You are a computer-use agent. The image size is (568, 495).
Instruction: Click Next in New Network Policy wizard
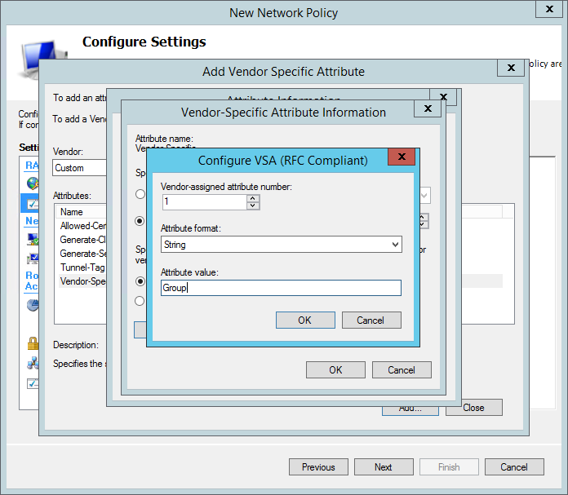tap(384, 467)
